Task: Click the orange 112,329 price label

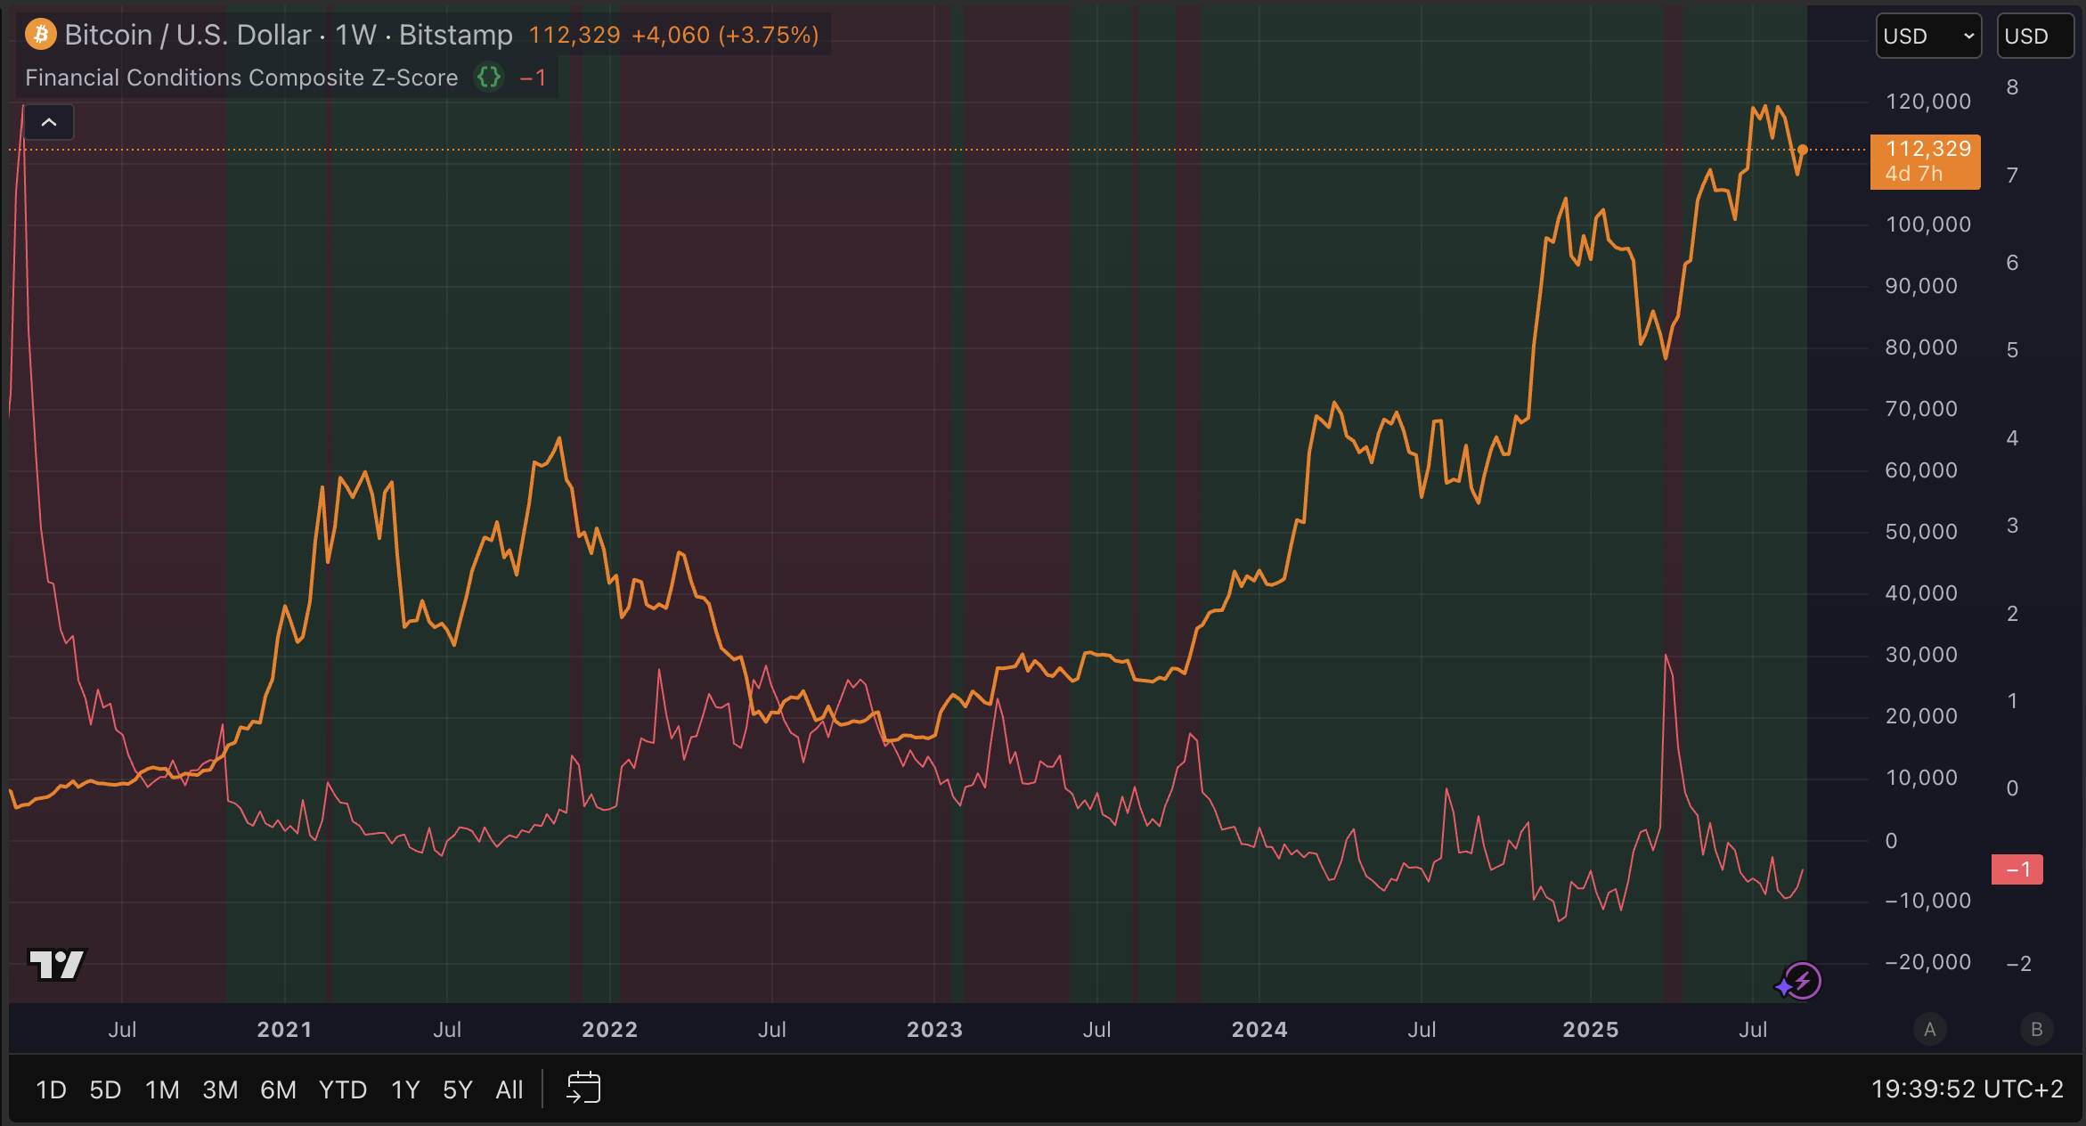Action: point(1926,161)
